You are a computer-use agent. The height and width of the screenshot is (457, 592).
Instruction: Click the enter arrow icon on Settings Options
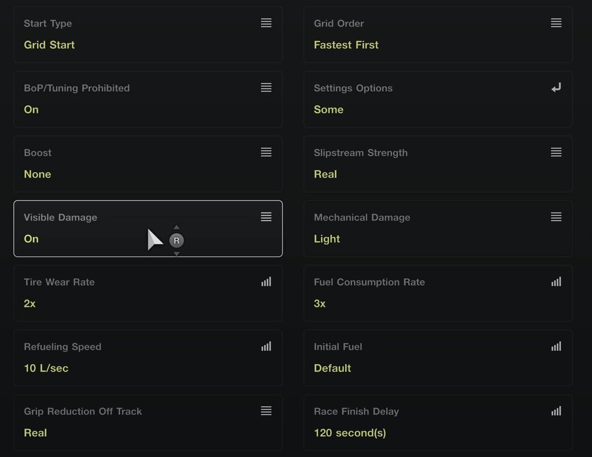pyautogui.click(x=556, y=88)
